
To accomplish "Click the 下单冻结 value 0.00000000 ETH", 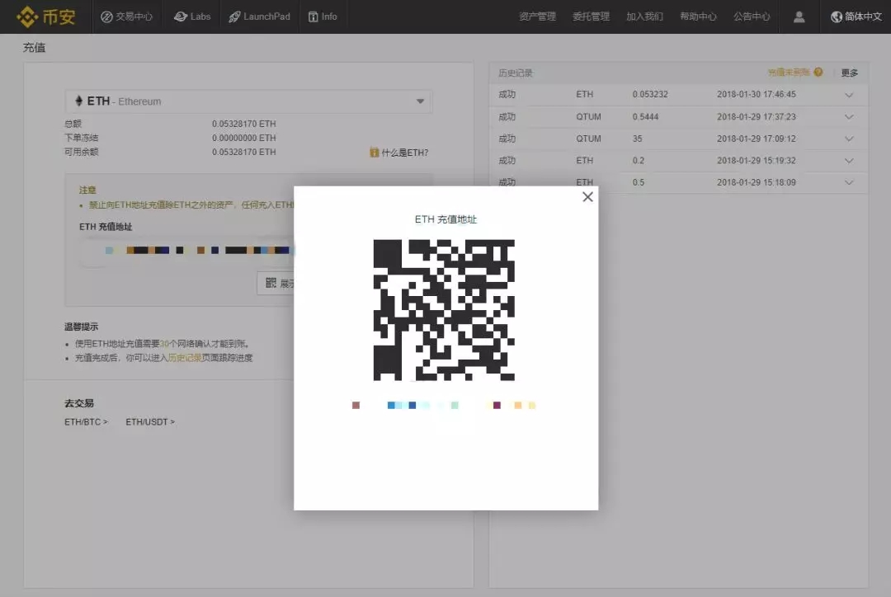I will coord(243,138).
